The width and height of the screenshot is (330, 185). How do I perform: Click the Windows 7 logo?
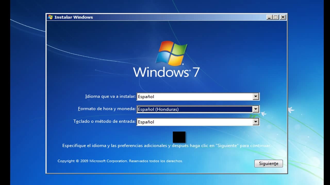tap(167, 59)
